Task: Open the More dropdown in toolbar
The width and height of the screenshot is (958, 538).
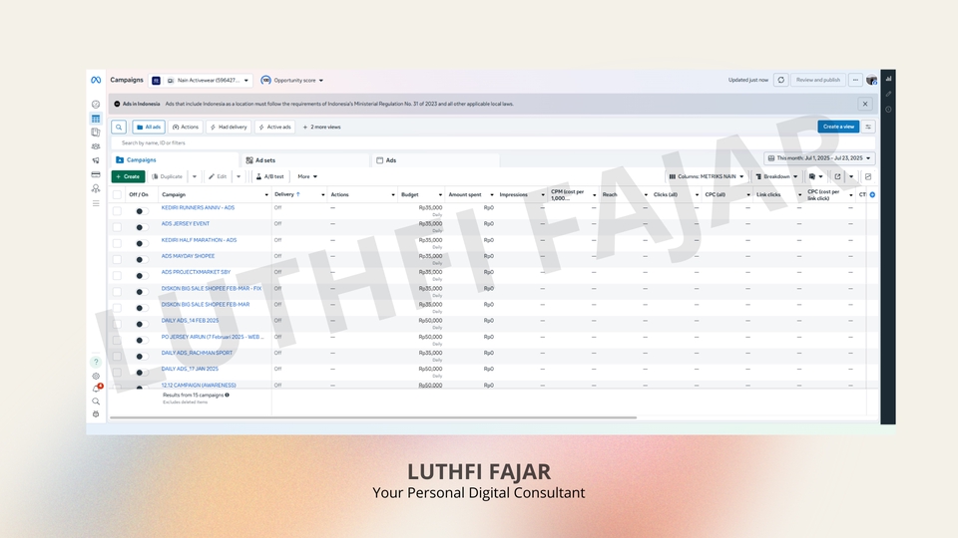Action: pos(307,176)
